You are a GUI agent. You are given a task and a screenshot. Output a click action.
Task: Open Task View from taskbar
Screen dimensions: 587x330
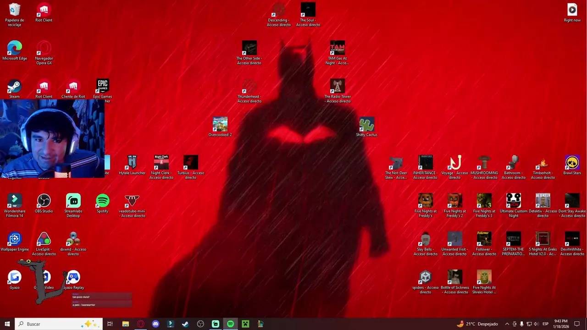[x=110, y=324]
